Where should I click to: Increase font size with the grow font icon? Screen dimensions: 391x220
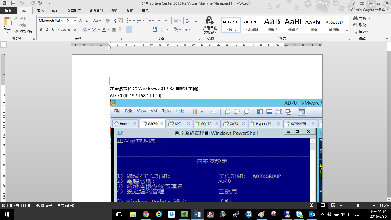(81, 21)
